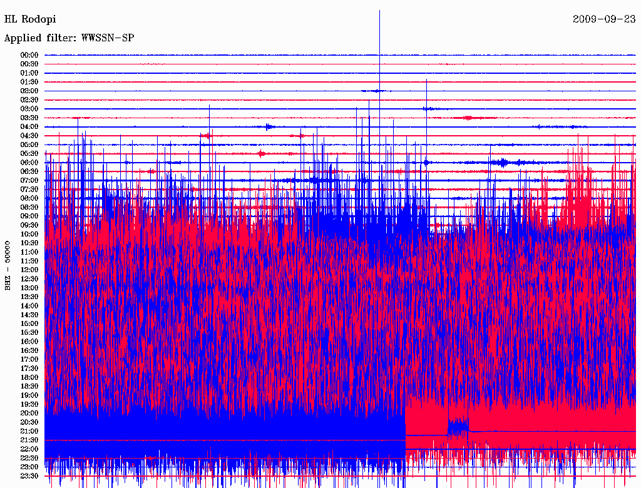Image resolution: width=641 pixels, height=488 pixels.
Task: Select the 17:00 time row label
Action: click(x=29, y=359)
